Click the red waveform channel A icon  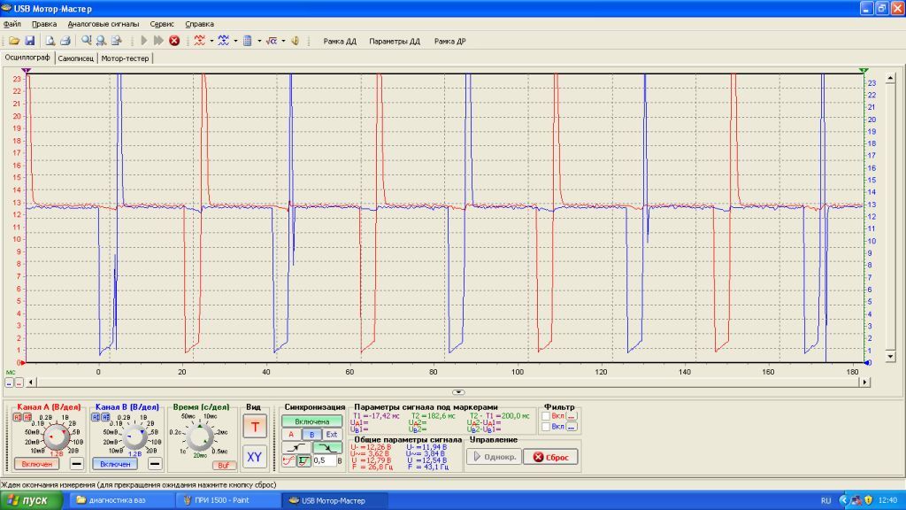pyautogui.click(x=199, y=41)
